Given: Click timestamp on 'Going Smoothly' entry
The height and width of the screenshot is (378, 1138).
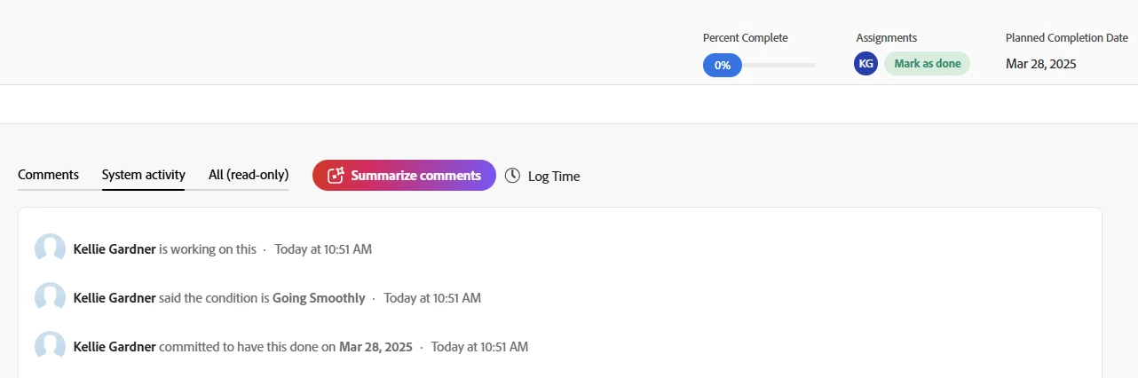Looking at the screenshot, I should tap(432, 298).
